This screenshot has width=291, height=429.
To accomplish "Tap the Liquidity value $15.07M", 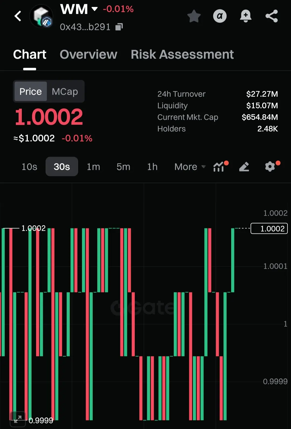I will tap(262, 106).
